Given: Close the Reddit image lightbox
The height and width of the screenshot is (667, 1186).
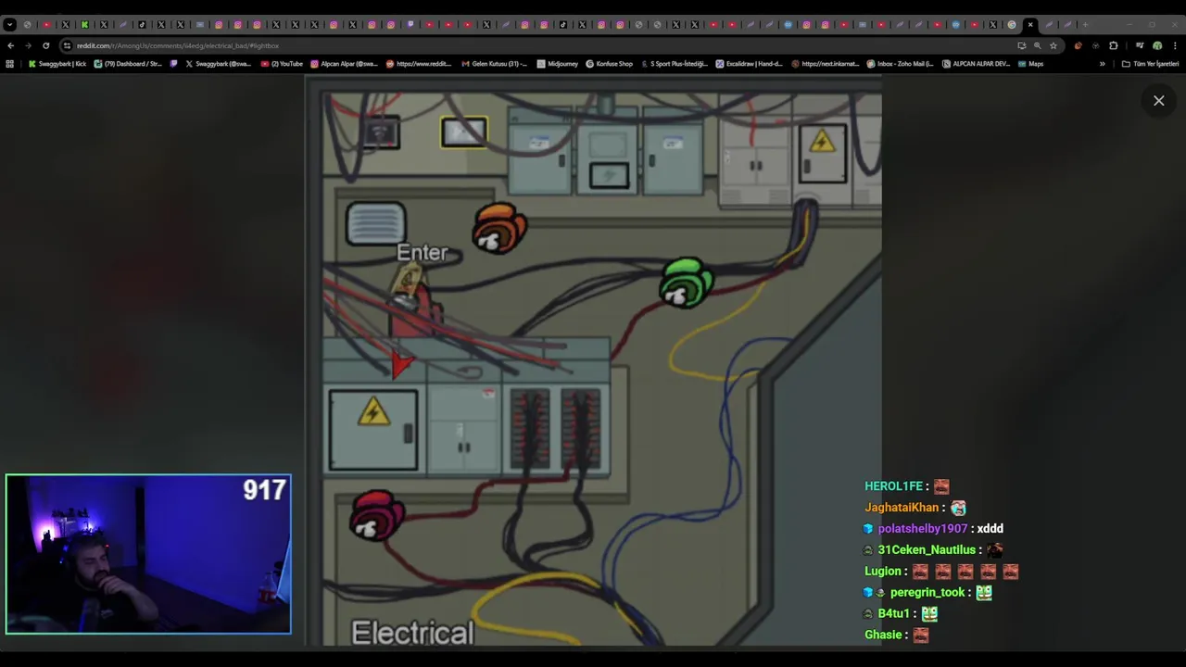Looking at the screenshot, I should (1158, 100).
